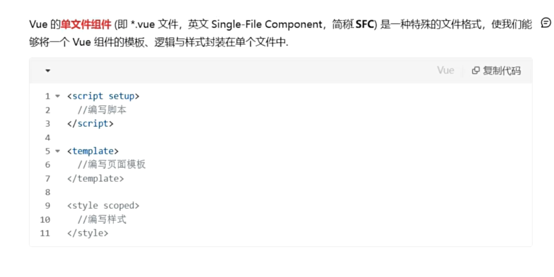Click the //编写页面模板 comment line
554x277 pixels.
(111, 165)
